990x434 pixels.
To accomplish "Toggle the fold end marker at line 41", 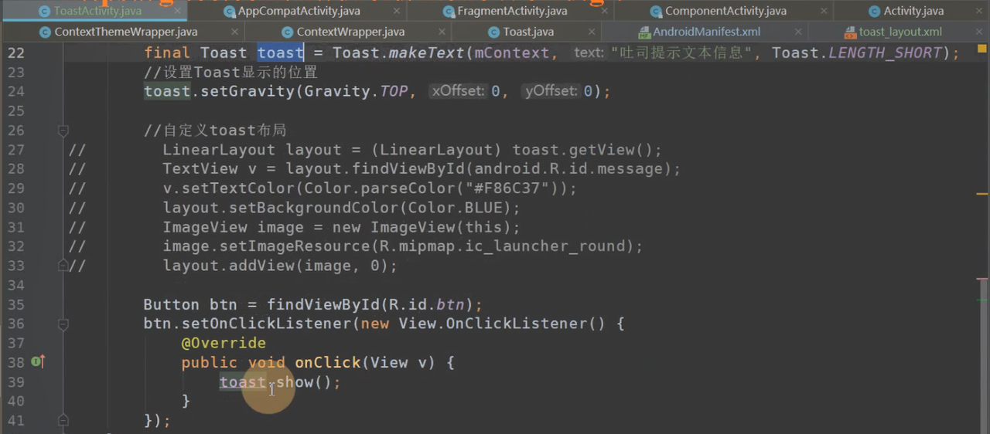I will click(x=63, y=420).
